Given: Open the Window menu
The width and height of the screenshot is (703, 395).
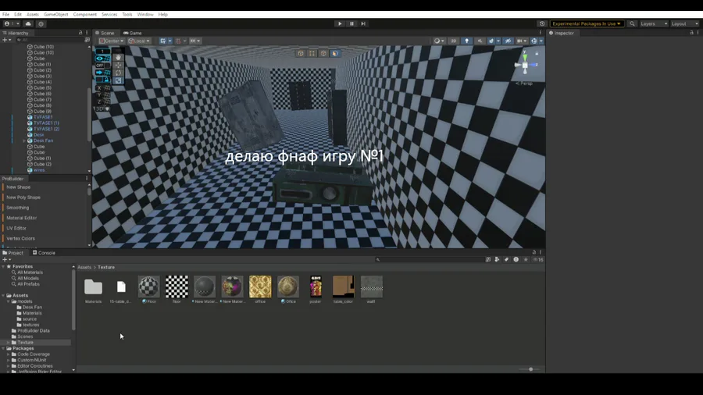Looking at the screenshot, I should pyautogui.click(x=145, y=14).
